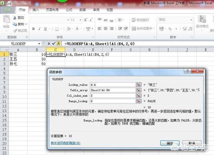This screenshot has width=214, height=155.
Task: Apply percent style format
Action: click(170, 29)
